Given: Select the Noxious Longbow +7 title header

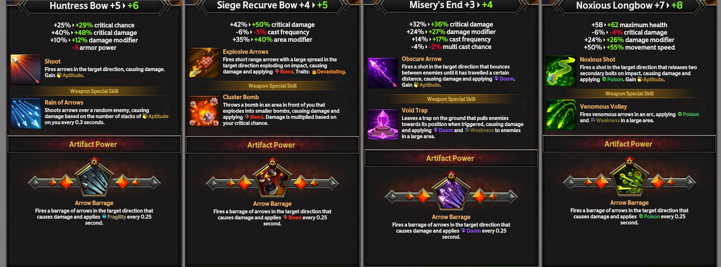Looking at the screenshot, I should tap(629, 5).
